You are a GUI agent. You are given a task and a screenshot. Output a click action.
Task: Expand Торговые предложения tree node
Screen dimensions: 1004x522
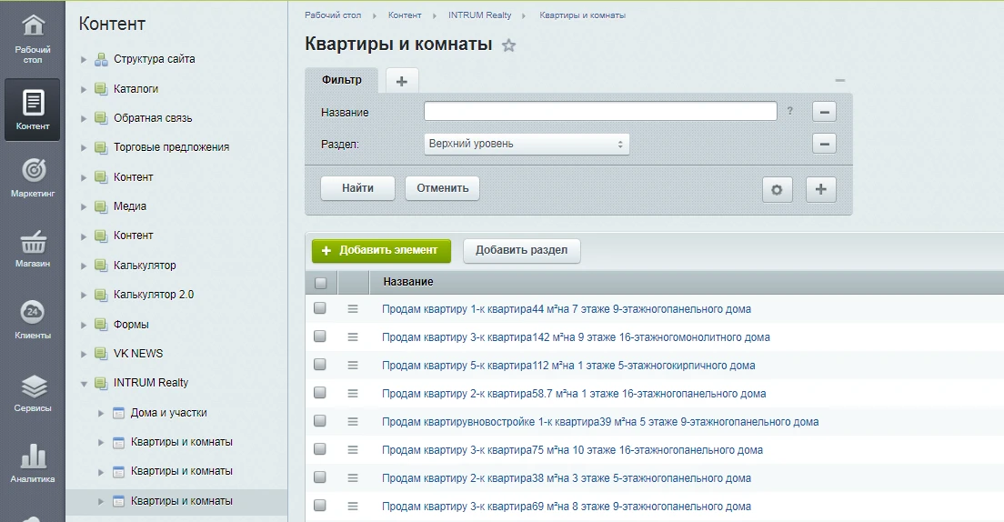(84, 148)
